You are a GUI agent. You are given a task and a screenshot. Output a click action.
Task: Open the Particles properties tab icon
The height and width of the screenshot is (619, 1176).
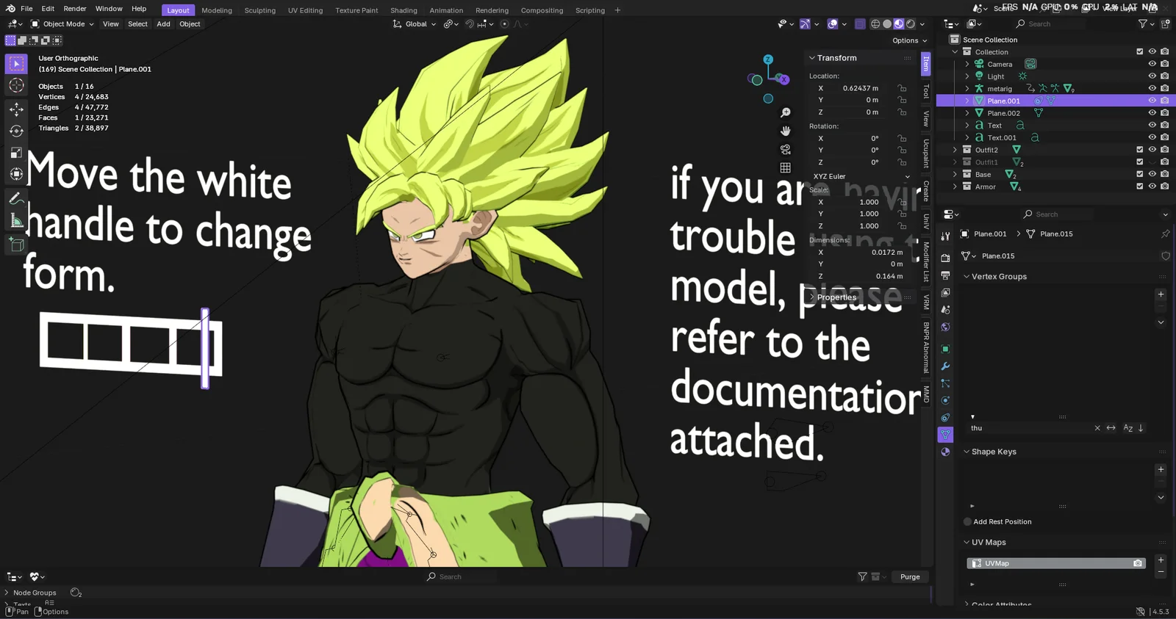[945, 383]
